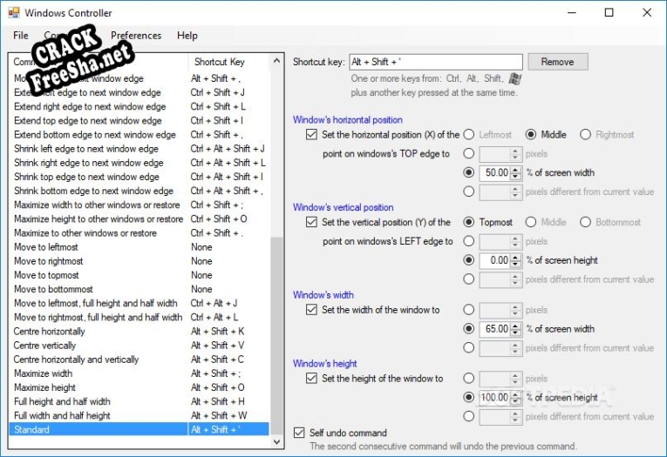Click the Windows Controller app icon in title bar

(x=13, y=13)
